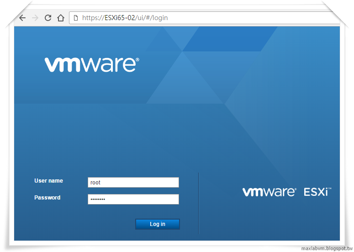Click the Password label text
354x252 pixels.
tap(48, 198)
